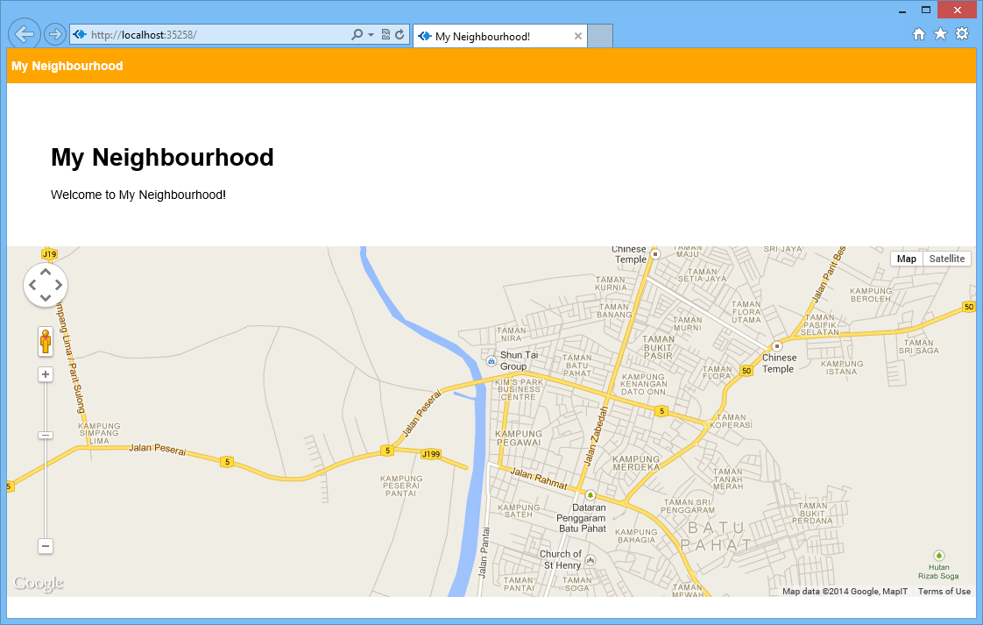Click the browser Forward arrow button
Image resolution: width=983 pixels, height=625 pixels.
coord(54,34)
